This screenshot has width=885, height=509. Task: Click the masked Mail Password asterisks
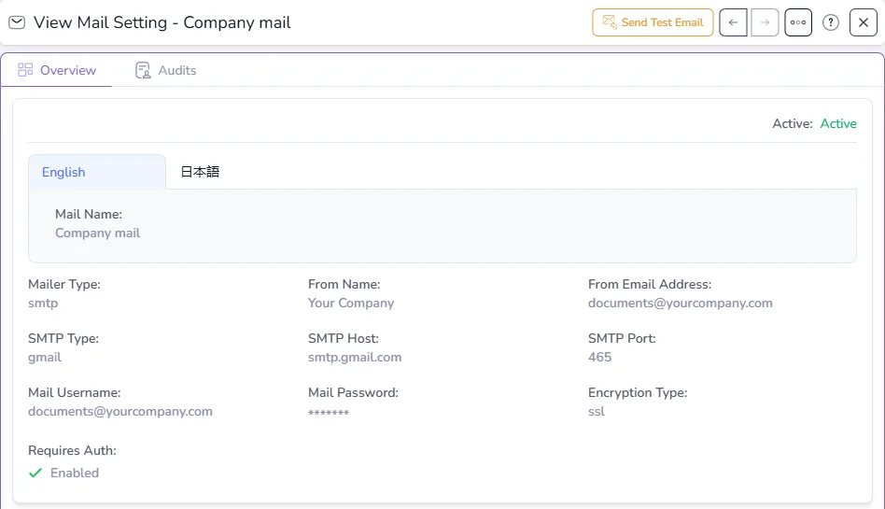point(329,413)
